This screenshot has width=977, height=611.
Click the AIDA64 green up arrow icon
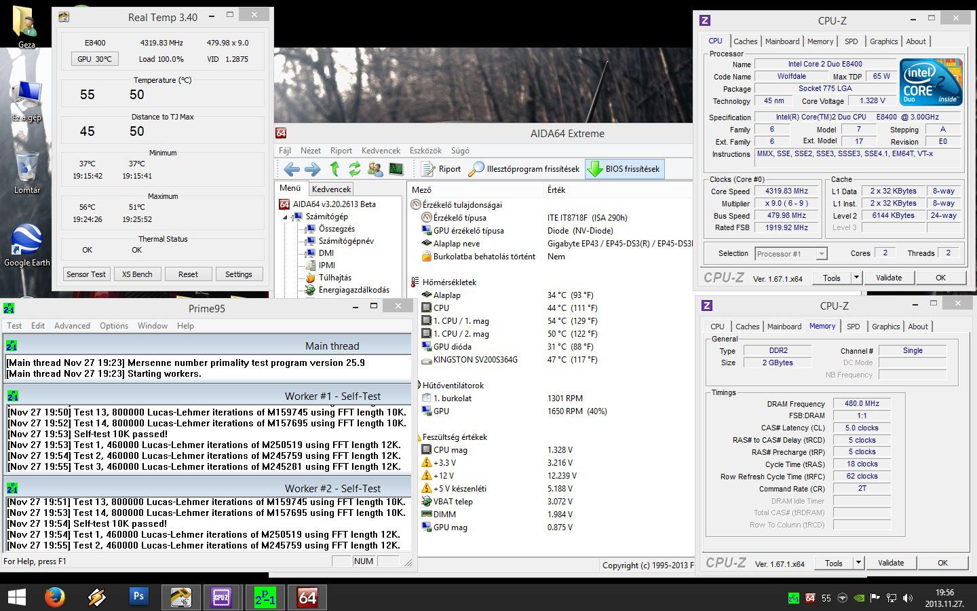(x=334, y=169)
